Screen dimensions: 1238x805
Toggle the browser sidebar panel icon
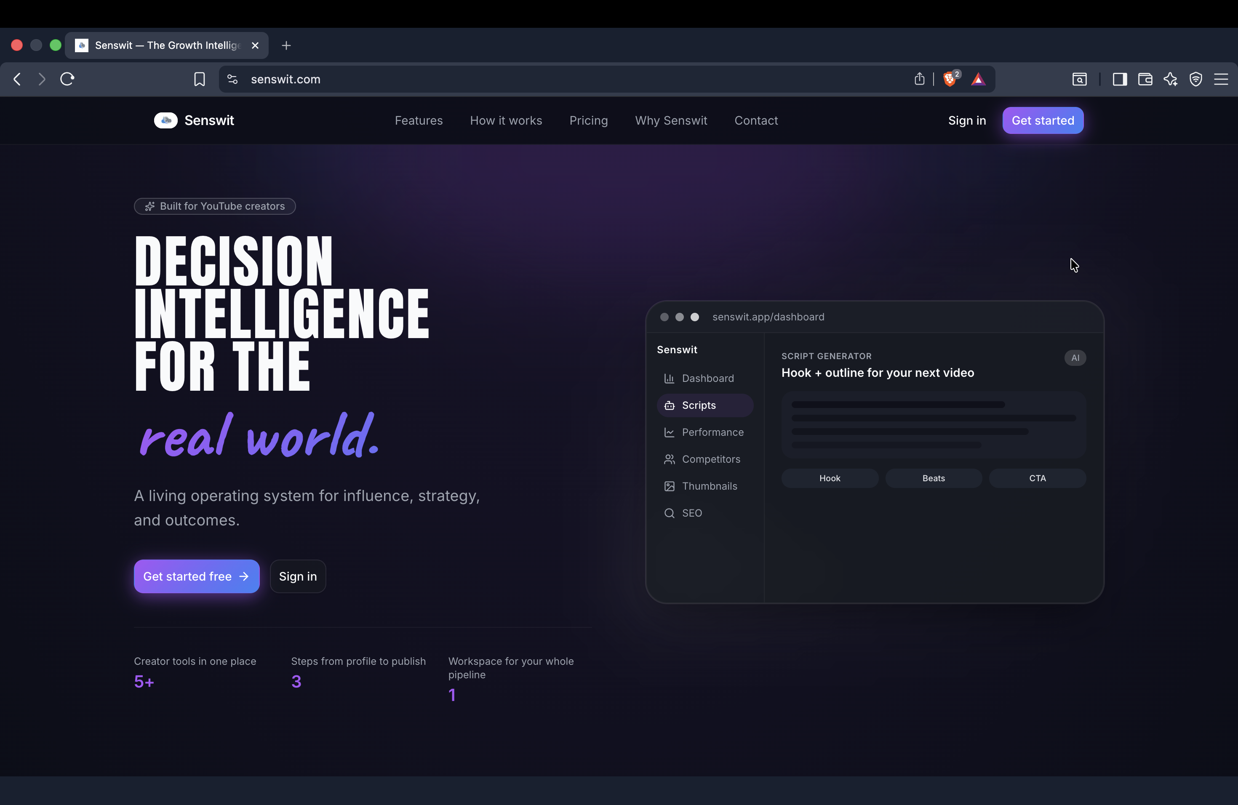1119,79
